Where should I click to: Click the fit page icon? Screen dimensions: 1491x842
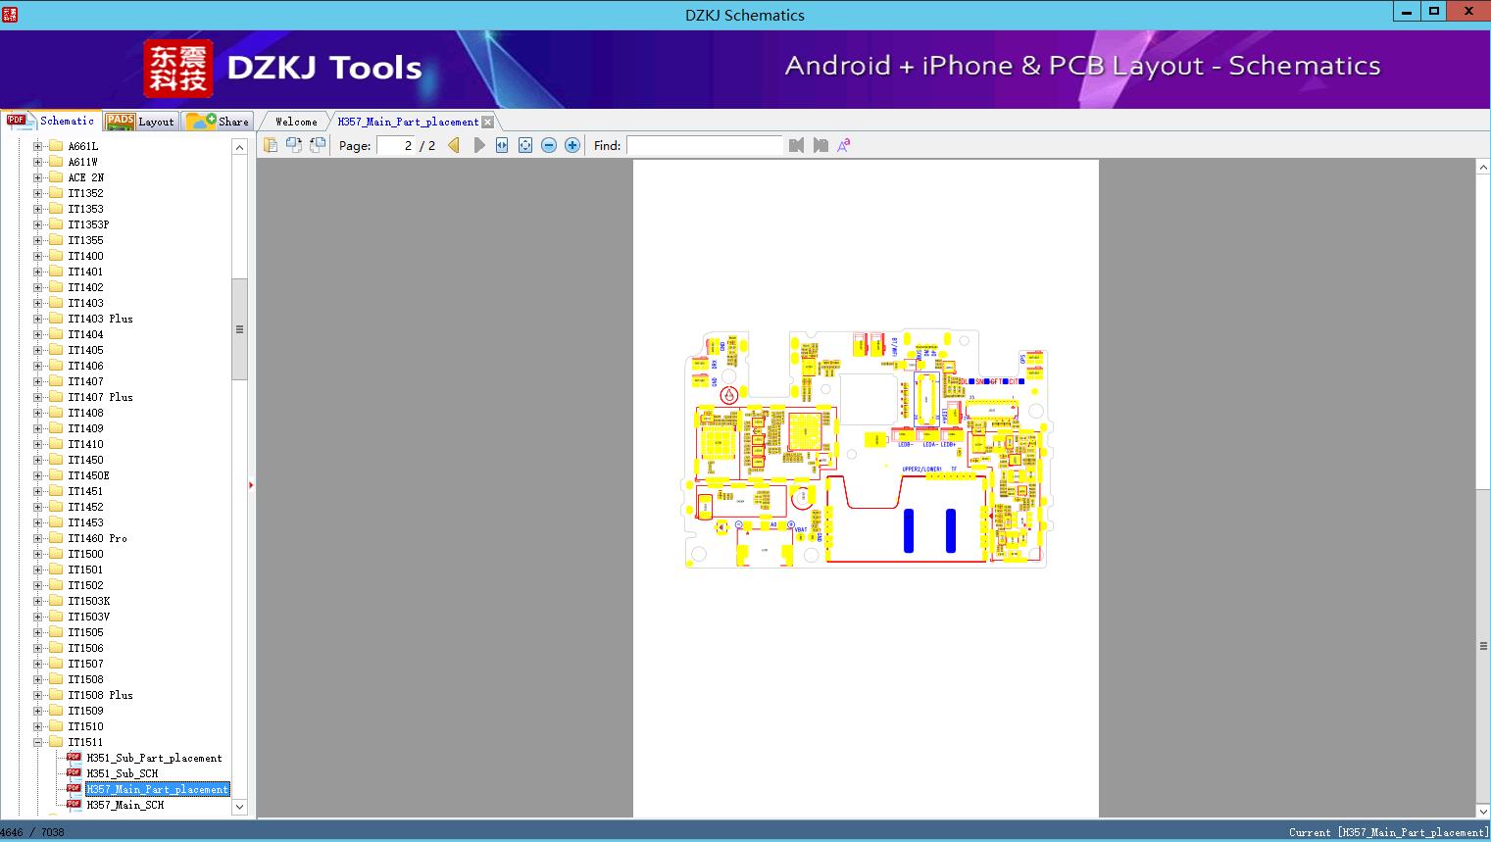[525, 145]
